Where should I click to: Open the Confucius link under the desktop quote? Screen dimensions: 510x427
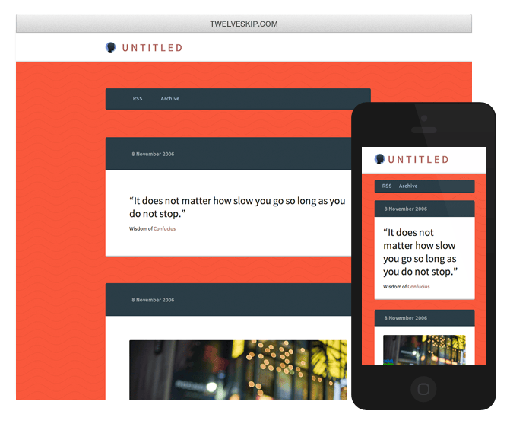[165, 228]
